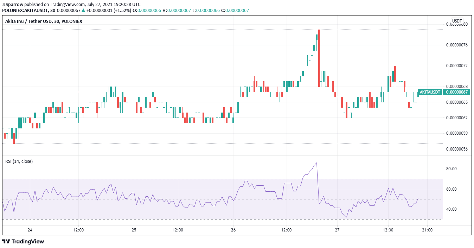
Task: Click the date label 27 on time axis
Action: [x=337, y=230]
